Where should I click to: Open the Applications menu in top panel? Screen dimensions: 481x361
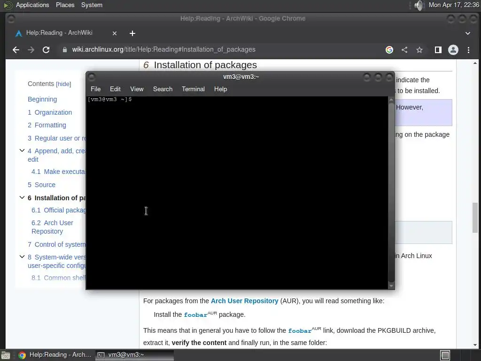click(32, 5)
